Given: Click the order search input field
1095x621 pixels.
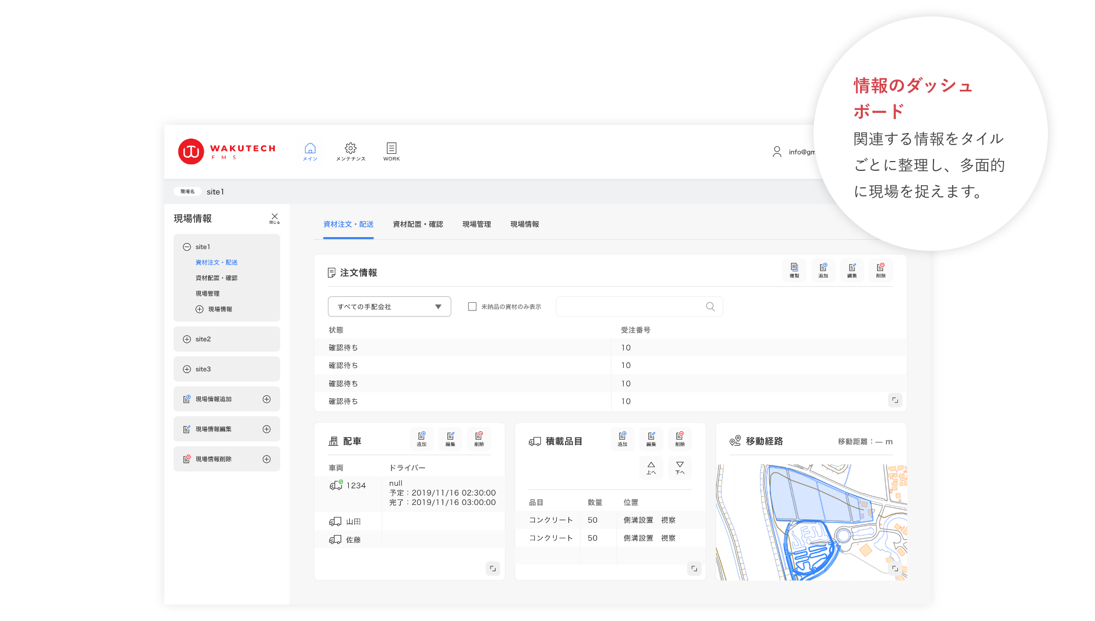Looking at the screenshot, I should pos(630,307).
